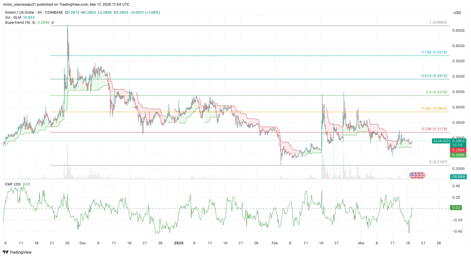Screen dimensions: 471x257
Task: Open the leftmost US flag economic event marker
Action: (x=412, y=175)
